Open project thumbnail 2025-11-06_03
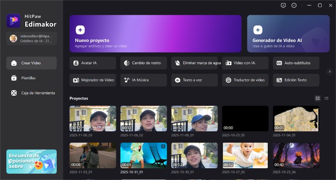336x180 pixels. (x=93, y=118)
